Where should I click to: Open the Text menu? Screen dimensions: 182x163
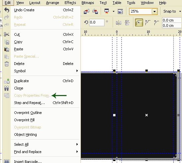[x=103, y=3]
